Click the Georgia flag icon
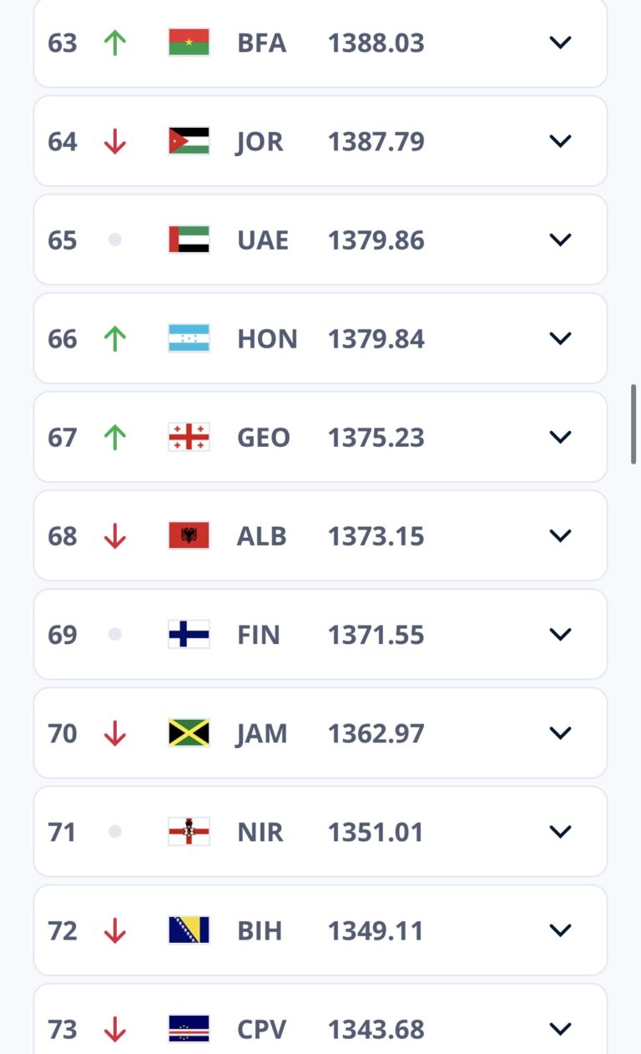641x1054 pixels. tap(189, 437)
